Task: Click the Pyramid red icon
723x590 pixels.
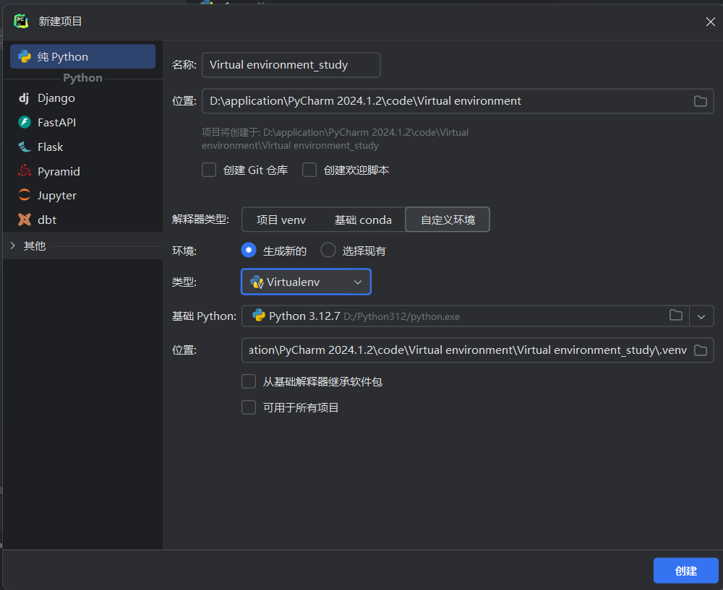Action: 25,171
